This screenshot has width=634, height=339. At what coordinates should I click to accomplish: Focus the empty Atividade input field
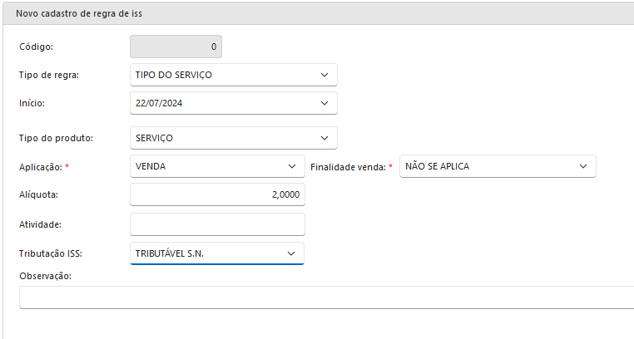click(x=218, y=224)
